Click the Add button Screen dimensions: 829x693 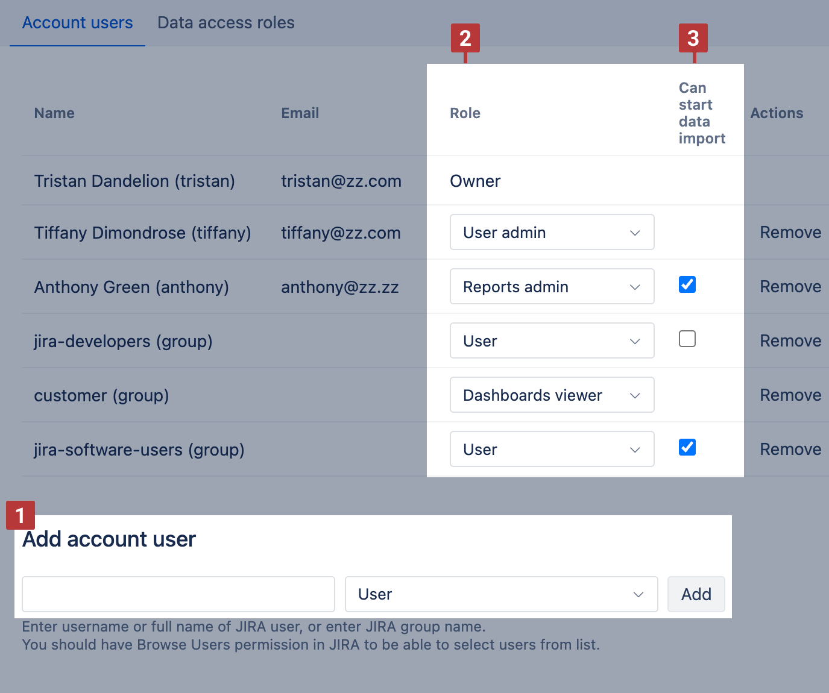click(696, 594)
